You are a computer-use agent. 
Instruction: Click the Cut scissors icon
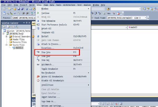coord(27,9)
